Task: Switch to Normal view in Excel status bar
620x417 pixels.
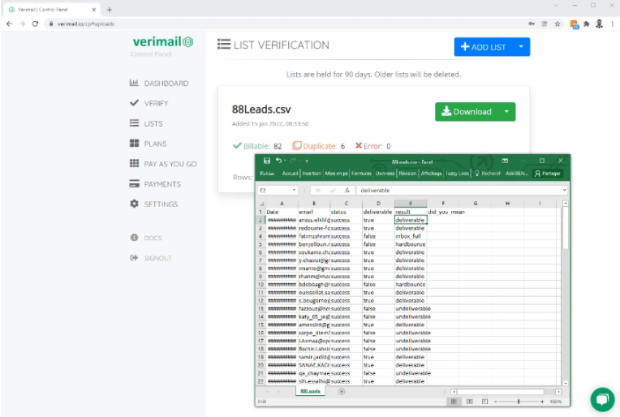Action: coord(454,402)
